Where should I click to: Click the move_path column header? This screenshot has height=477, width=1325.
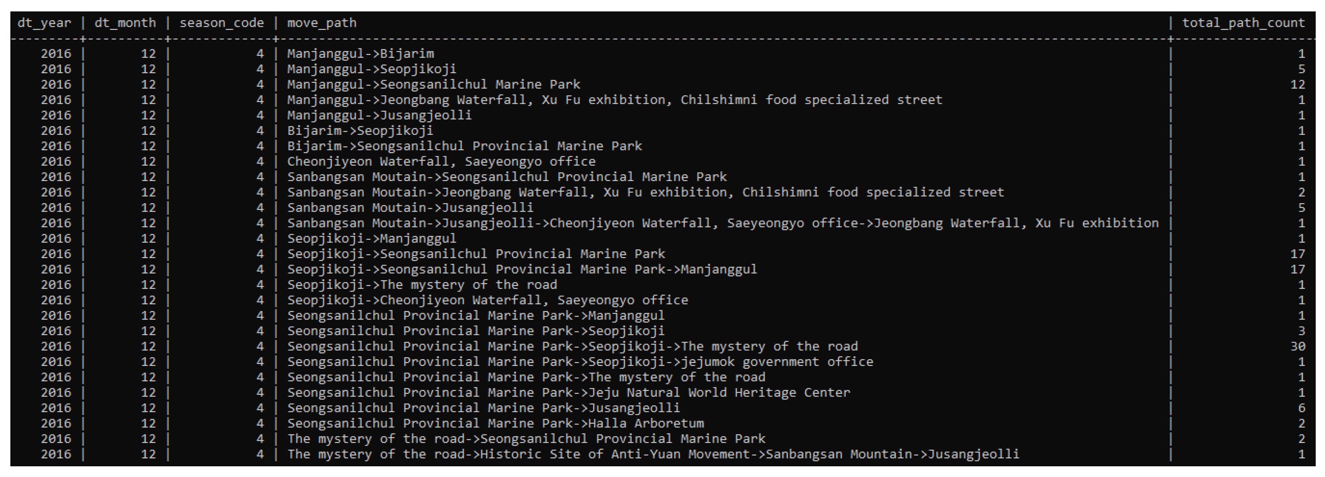[321, 23]
